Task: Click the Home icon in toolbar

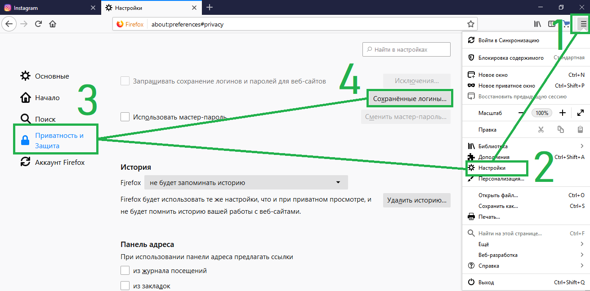Action: (53, 24)
